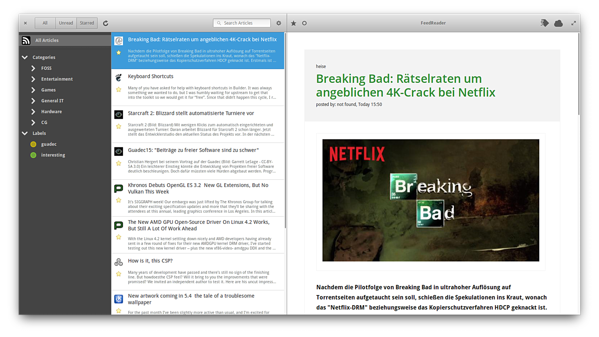
Task: Close the window with the X button
Action: pos(25,23)
